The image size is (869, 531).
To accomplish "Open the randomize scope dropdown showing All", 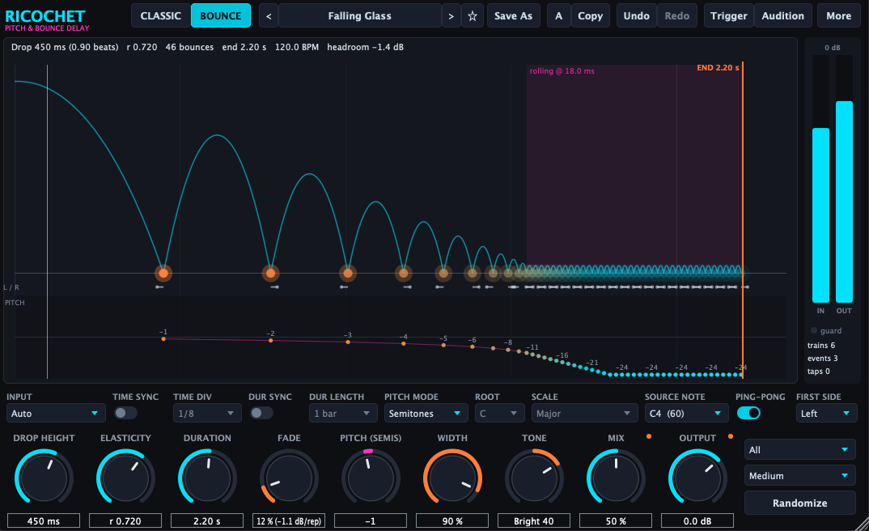I will pos(799,449).
